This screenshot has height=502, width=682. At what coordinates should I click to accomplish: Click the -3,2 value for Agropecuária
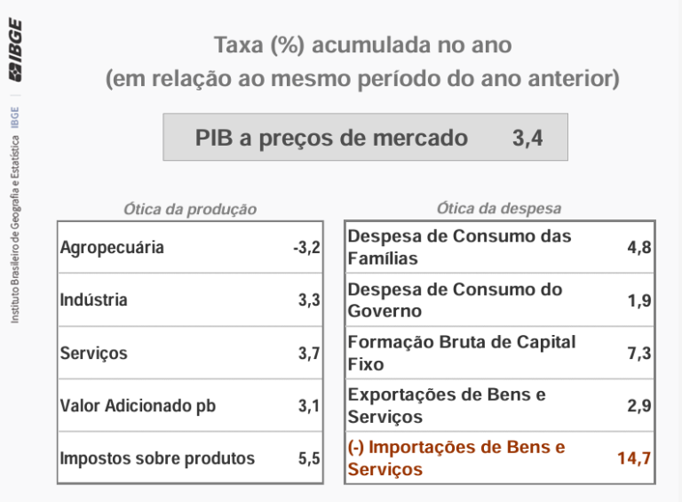coord(306,248)
